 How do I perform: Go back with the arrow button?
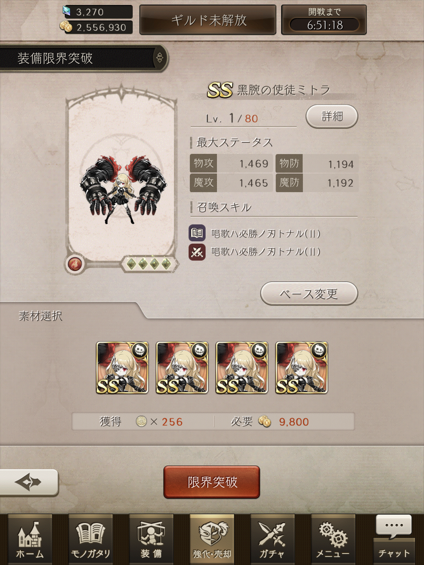tap(28, 482)
